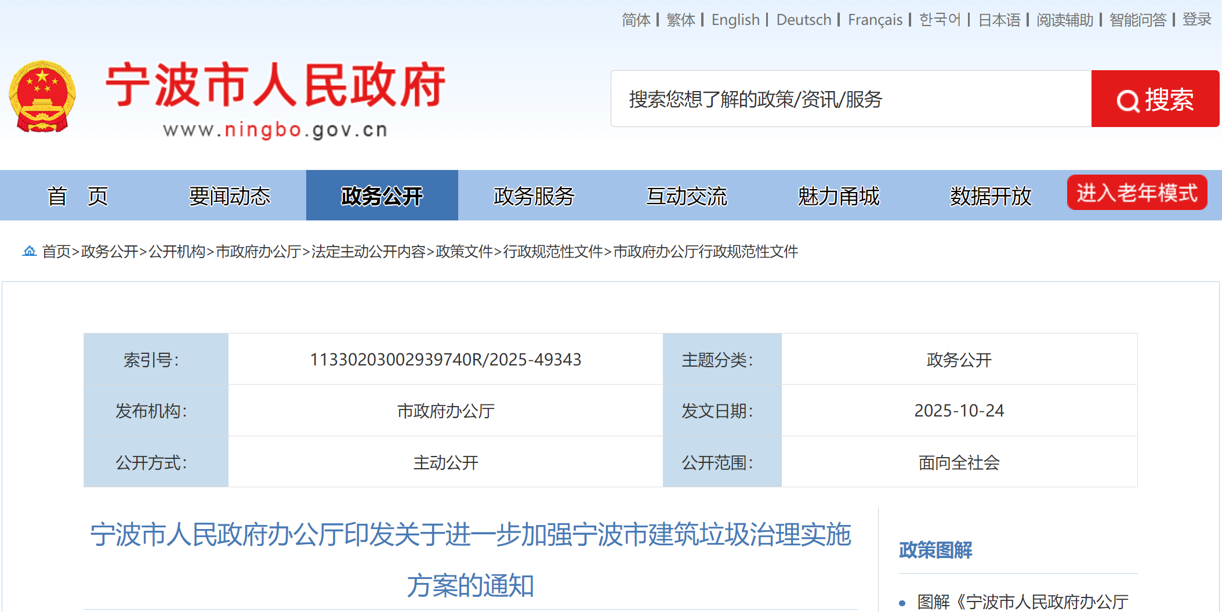Click the home icon in breadcrumb
This screenshot has width=1222, height=612.
[30, 251]
